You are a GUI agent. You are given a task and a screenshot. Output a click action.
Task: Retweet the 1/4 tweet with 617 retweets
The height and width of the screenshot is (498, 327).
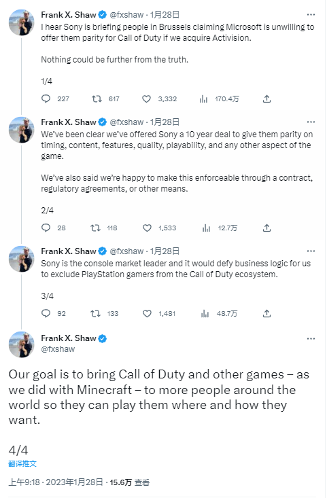97,99
